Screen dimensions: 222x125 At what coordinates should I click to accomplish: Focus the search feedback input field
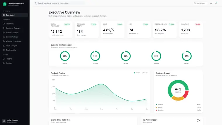point(60,3)
